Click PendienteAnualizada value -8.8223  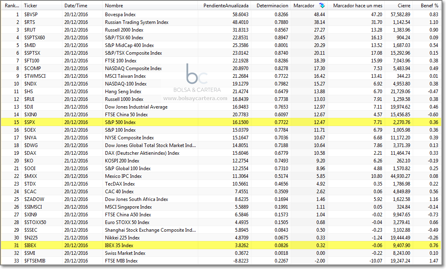point(241,260)
